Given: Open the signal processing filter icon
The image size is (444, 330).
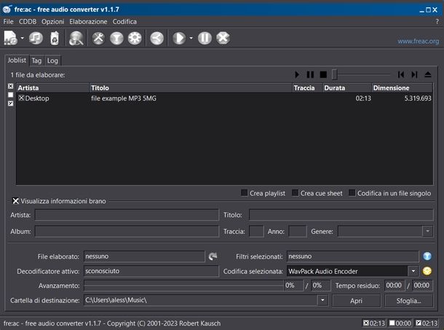Looking at the screenshot, I should pyautogui.click(x=116, y=38).
